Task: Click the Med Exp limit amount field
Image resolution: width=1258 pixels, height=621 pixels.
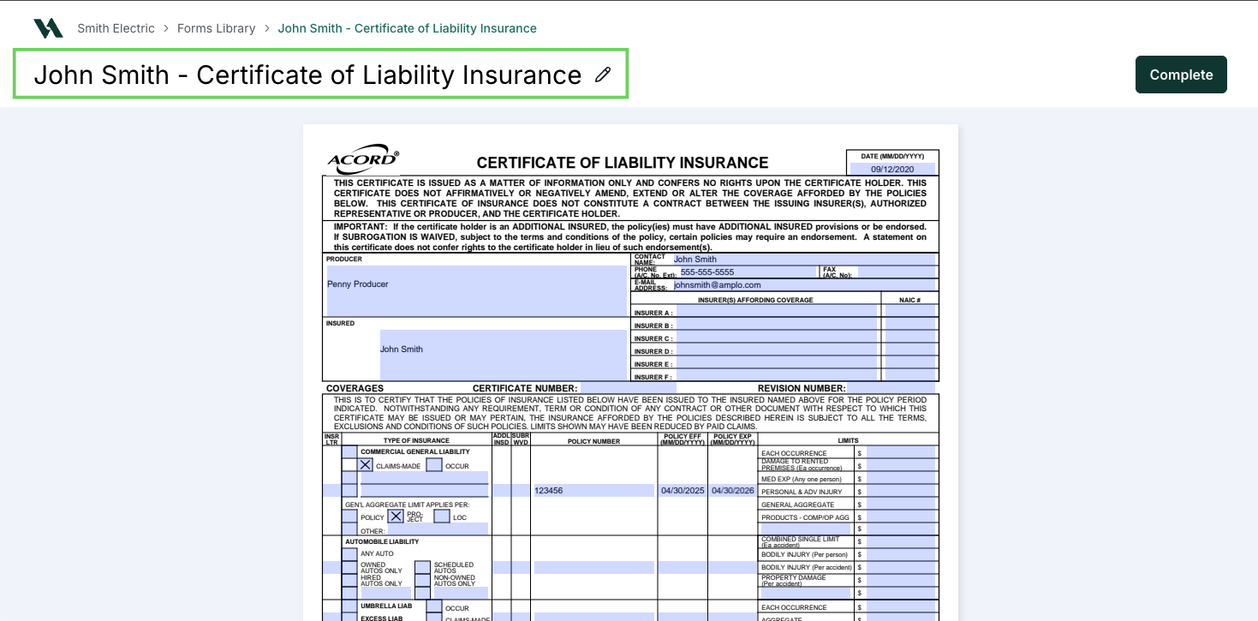Action: [901, 478]
